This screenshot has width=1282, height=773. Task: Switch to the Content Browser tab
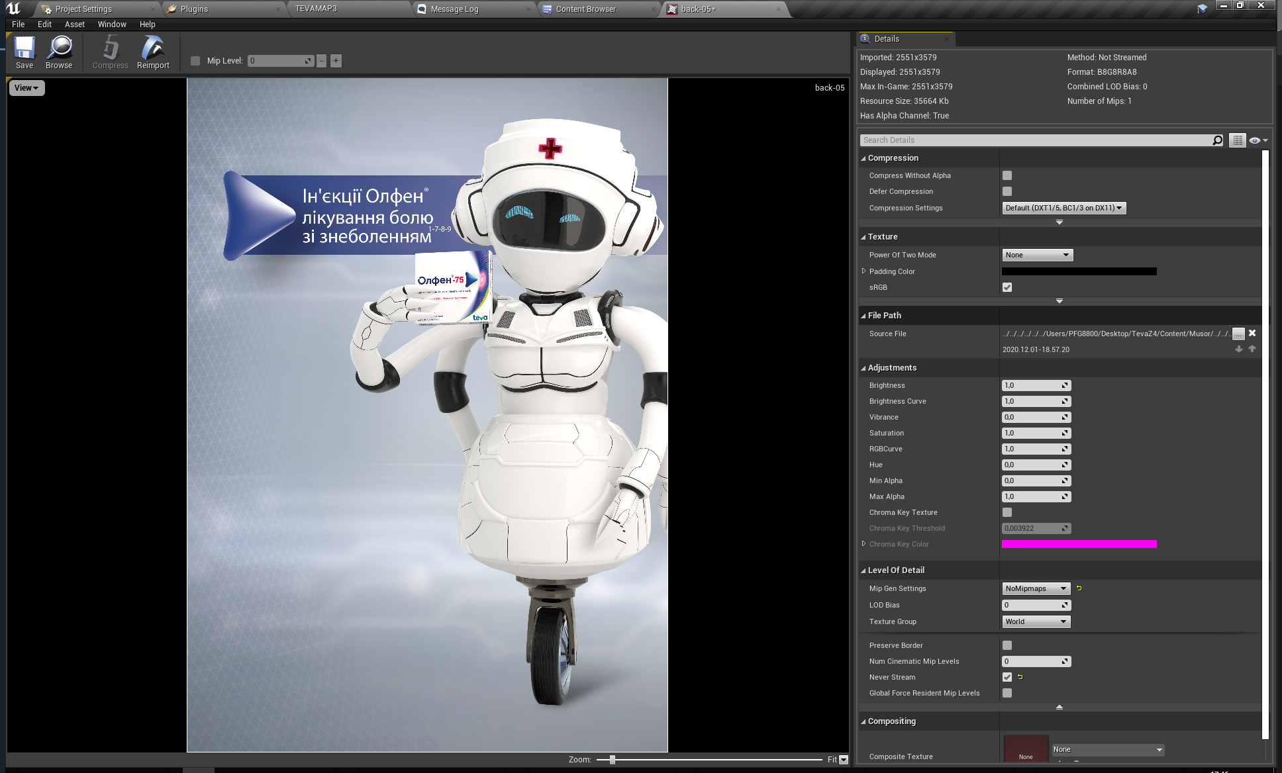pos(600,9)
